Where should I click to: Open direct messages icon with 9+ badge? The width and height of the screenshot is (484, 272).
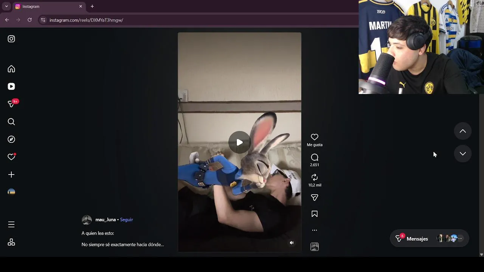tap(11, 104)
